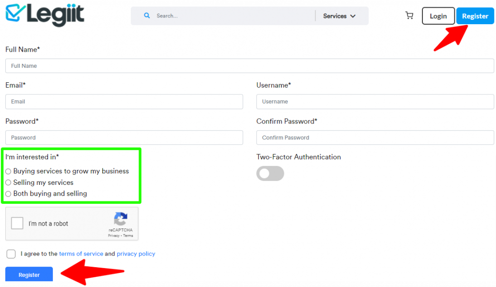Click the reCAPTCHA logo icon
The image size is (496, 287).
click(x=121, y=219)
